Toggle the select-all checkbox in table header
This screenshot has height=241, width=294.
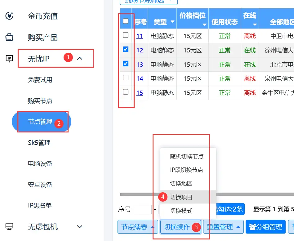pyautogui.click(x=126, y=21)
